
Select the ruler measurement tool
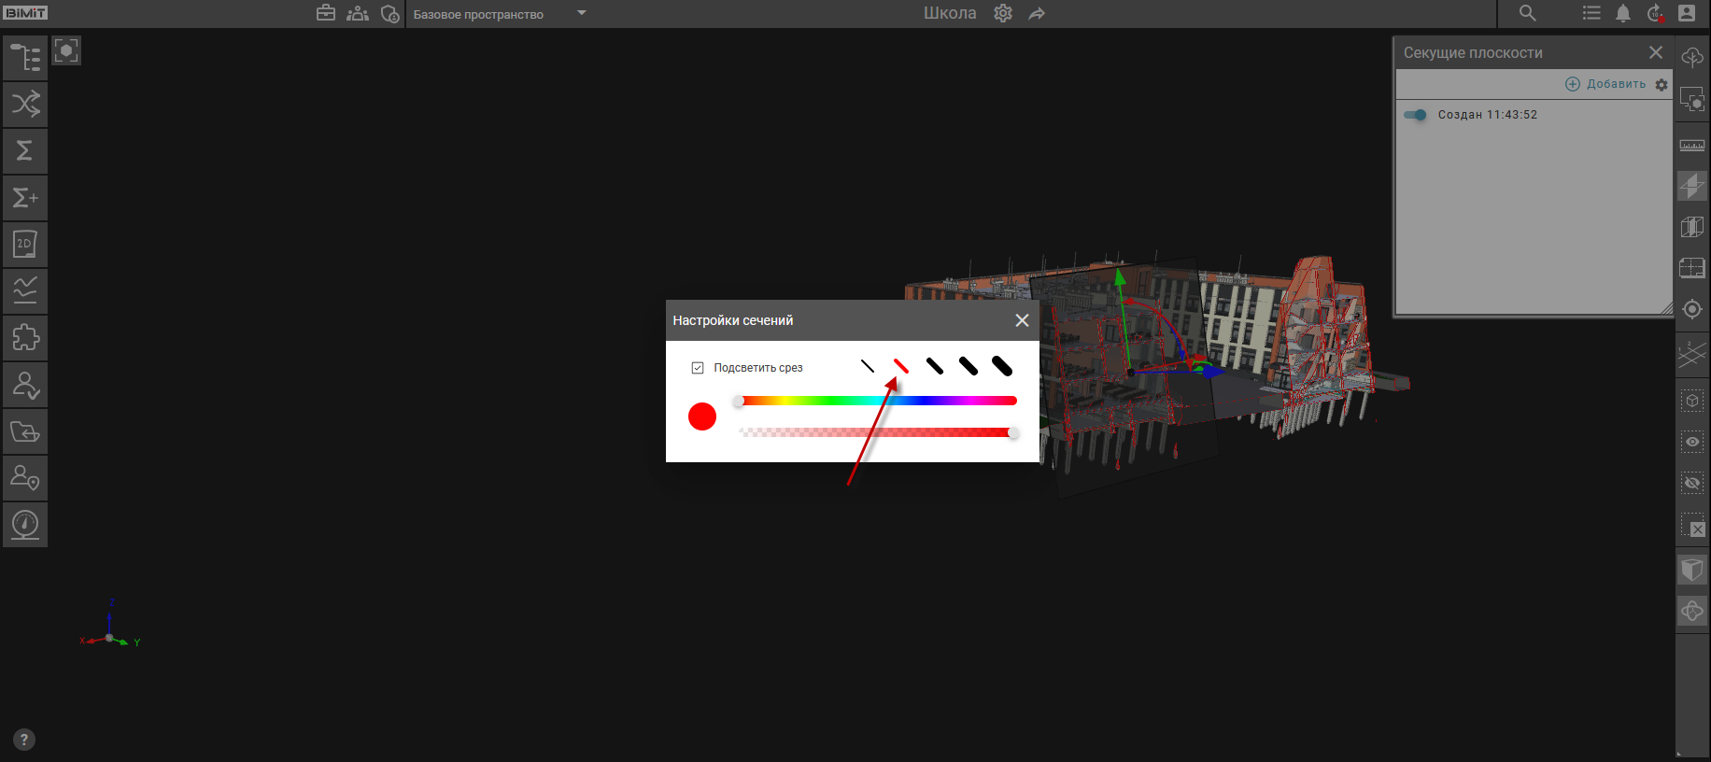click(1691, 146)
